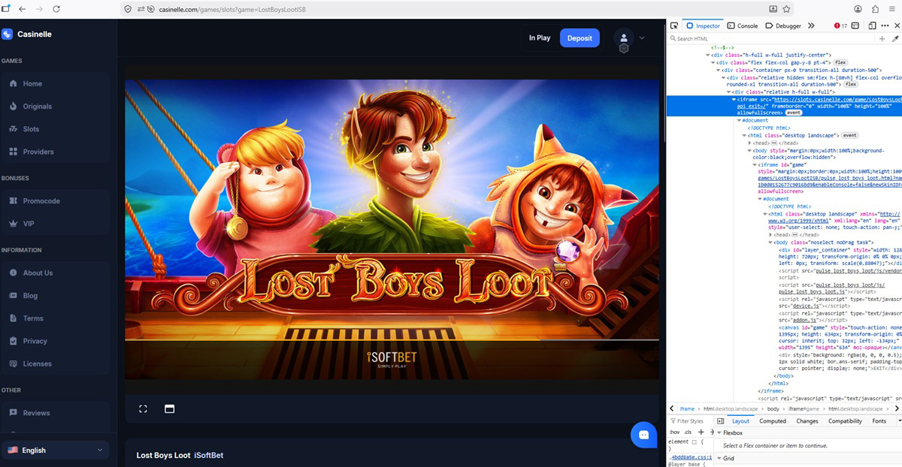Toggle theater view icon below game
The image size is (902, 467).
(169, 409)
